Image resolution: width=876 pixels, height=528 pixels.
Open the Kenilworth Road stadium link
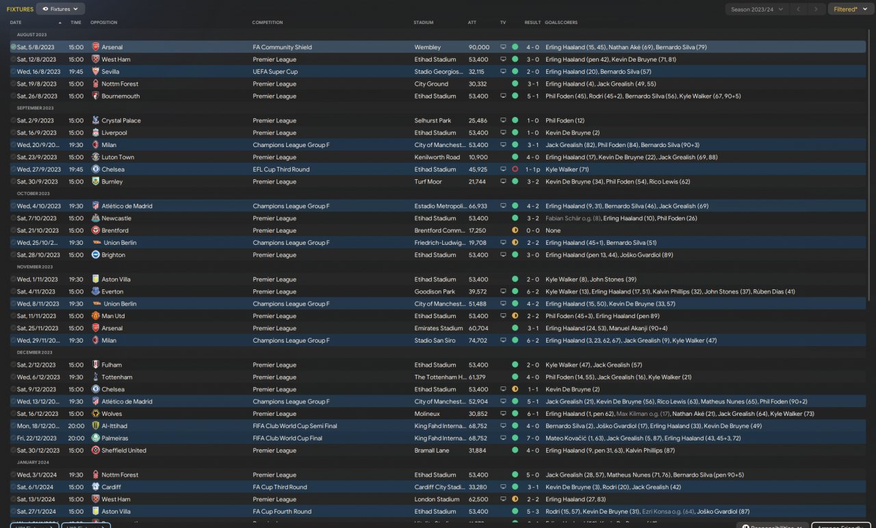coord(437,157)
